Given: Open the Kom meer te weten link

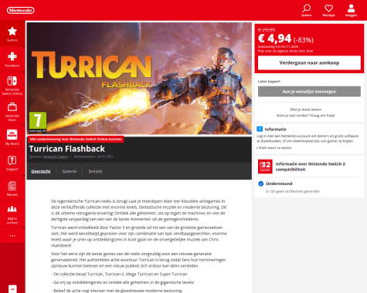Looking at the screenshot, I should pyautogui.click(x=274, y=148).
